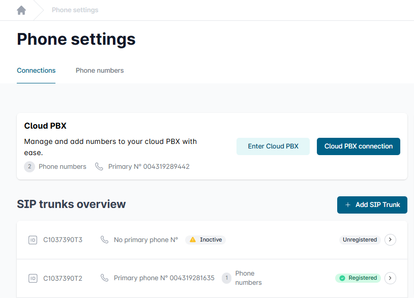Click phone icon beside No primary phone N°
Screen dimensions: 414x298
105,240
